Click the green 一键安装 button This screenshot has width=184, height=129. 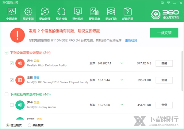(x=164, y=33)
